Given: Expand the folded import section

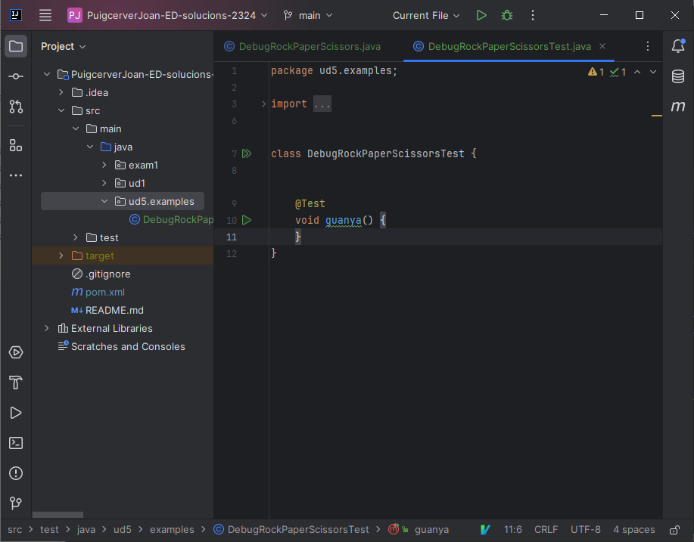Looking at the screenshot, I should pos(322,104).
